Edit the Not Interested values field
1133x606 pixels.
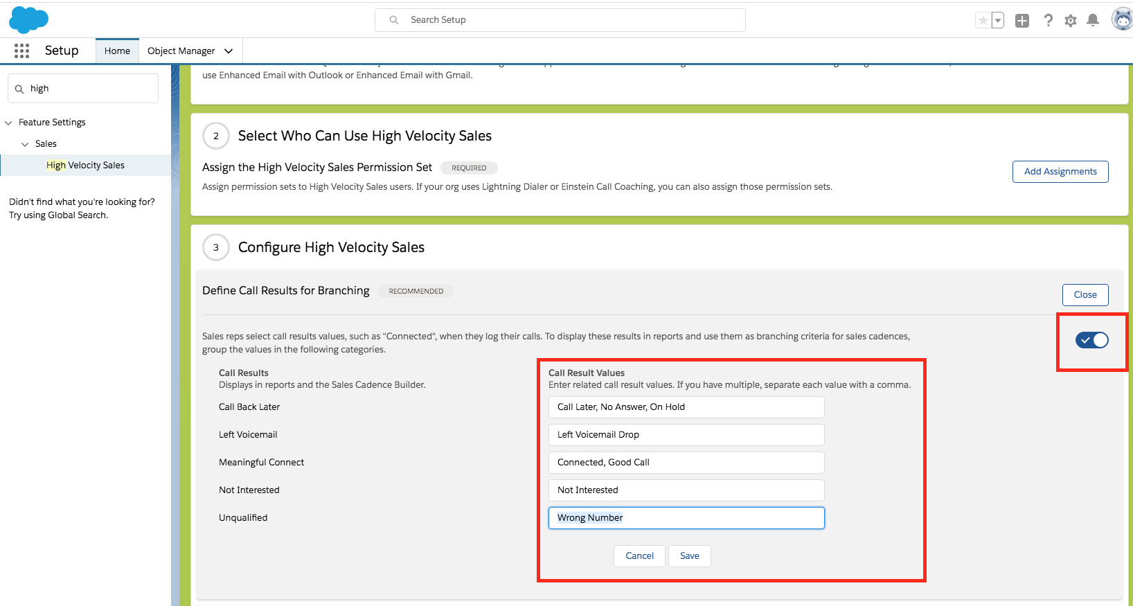click(x=686, y=490)
